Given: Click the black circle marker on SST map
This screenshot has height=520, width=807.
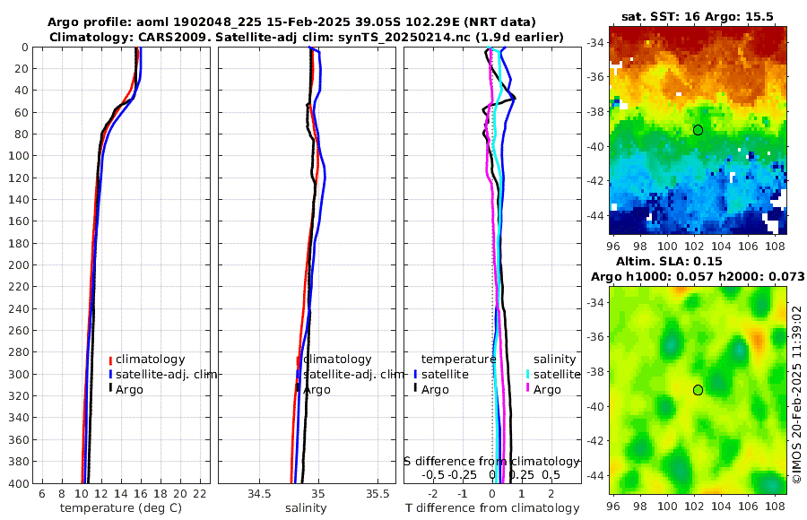Looking at the screenshot, I should click(698, 130).
